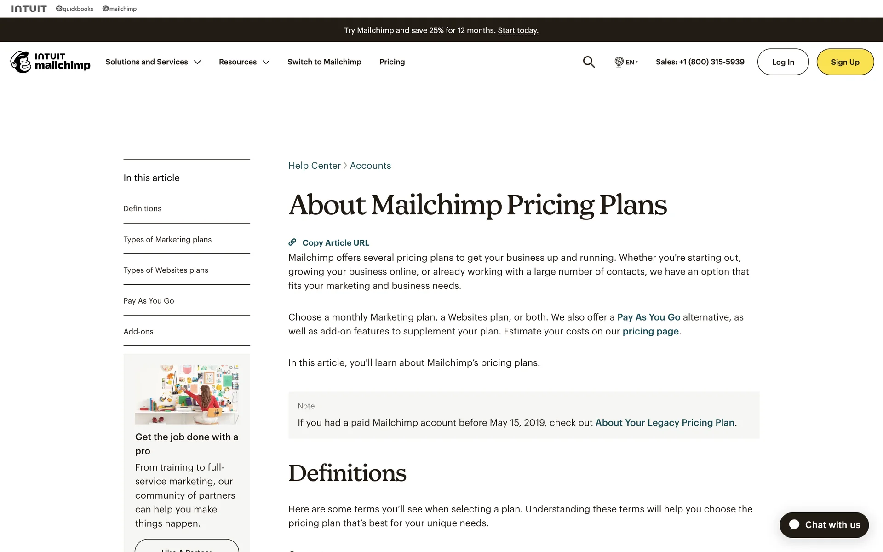Viewport: 883px width, 552px height.
Task: Click the Intuit logo at top left
Action: [29, 9]
